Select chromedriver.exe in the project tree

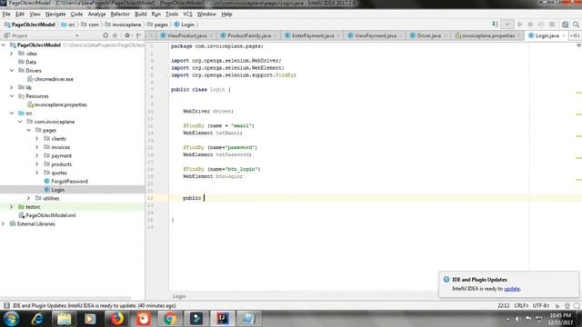50,79
